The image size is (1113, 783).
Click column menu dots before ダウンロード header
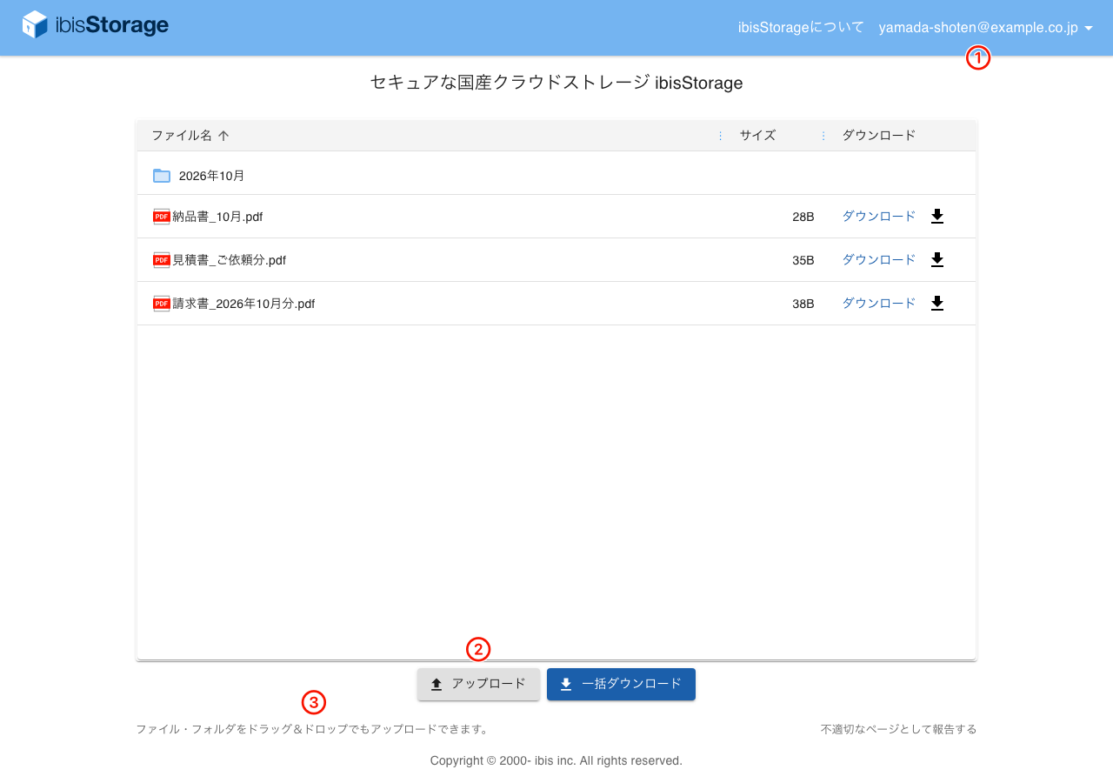(823, 136)
